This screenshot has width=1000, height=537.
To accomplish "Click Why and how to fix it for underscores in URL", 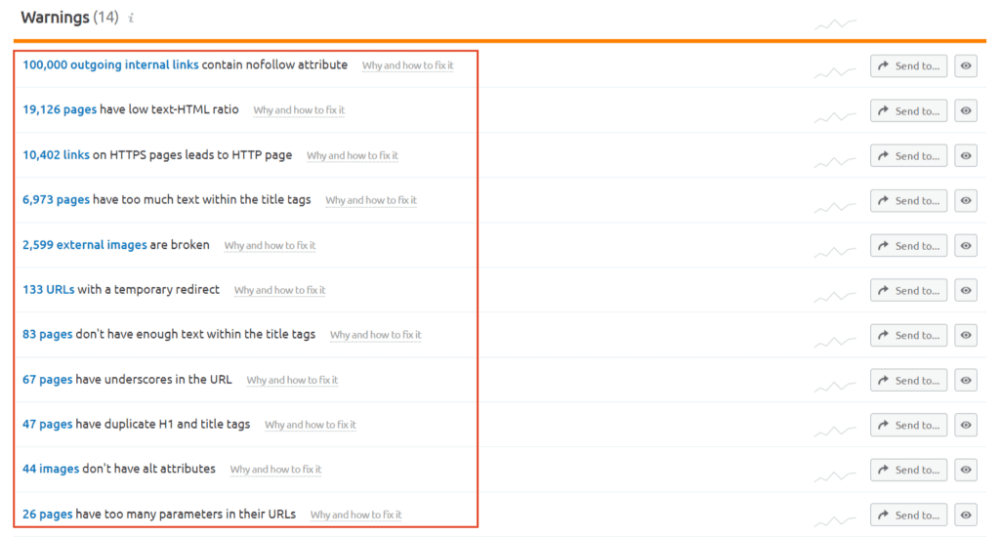I will [292, 380].
